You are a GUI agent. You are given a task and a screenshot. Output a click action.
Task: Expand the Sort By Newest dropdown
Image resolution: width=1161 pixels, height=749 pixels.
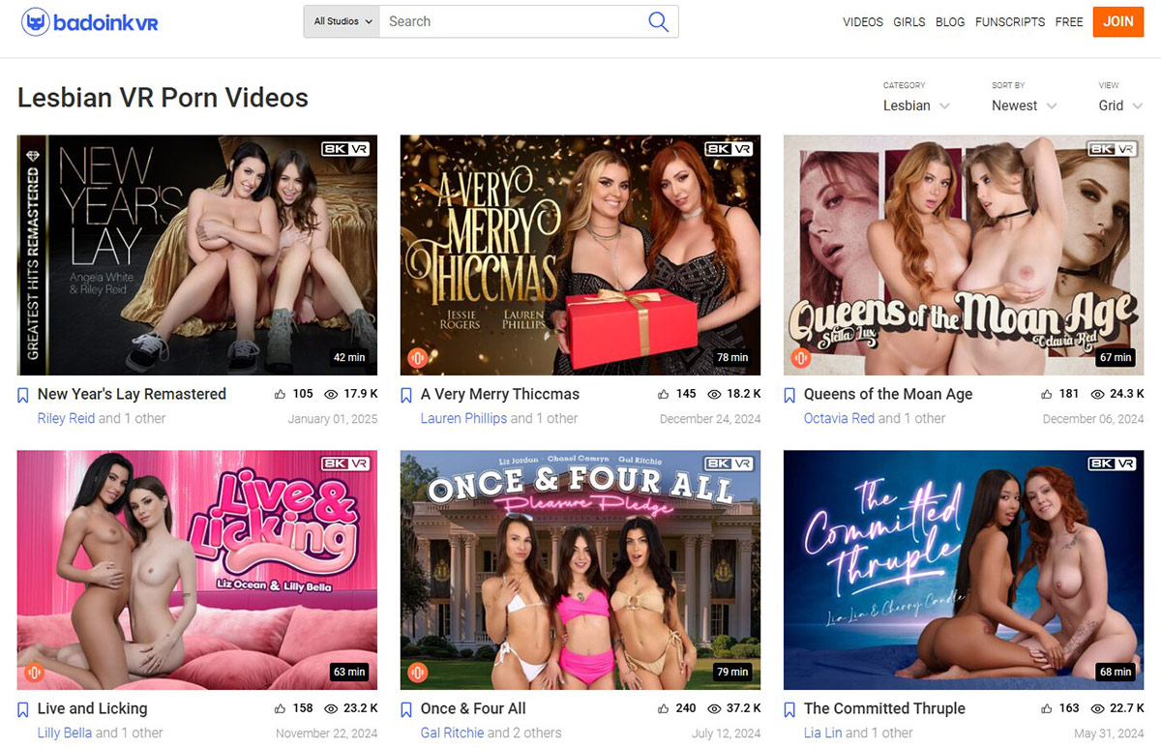(1024, 105)
